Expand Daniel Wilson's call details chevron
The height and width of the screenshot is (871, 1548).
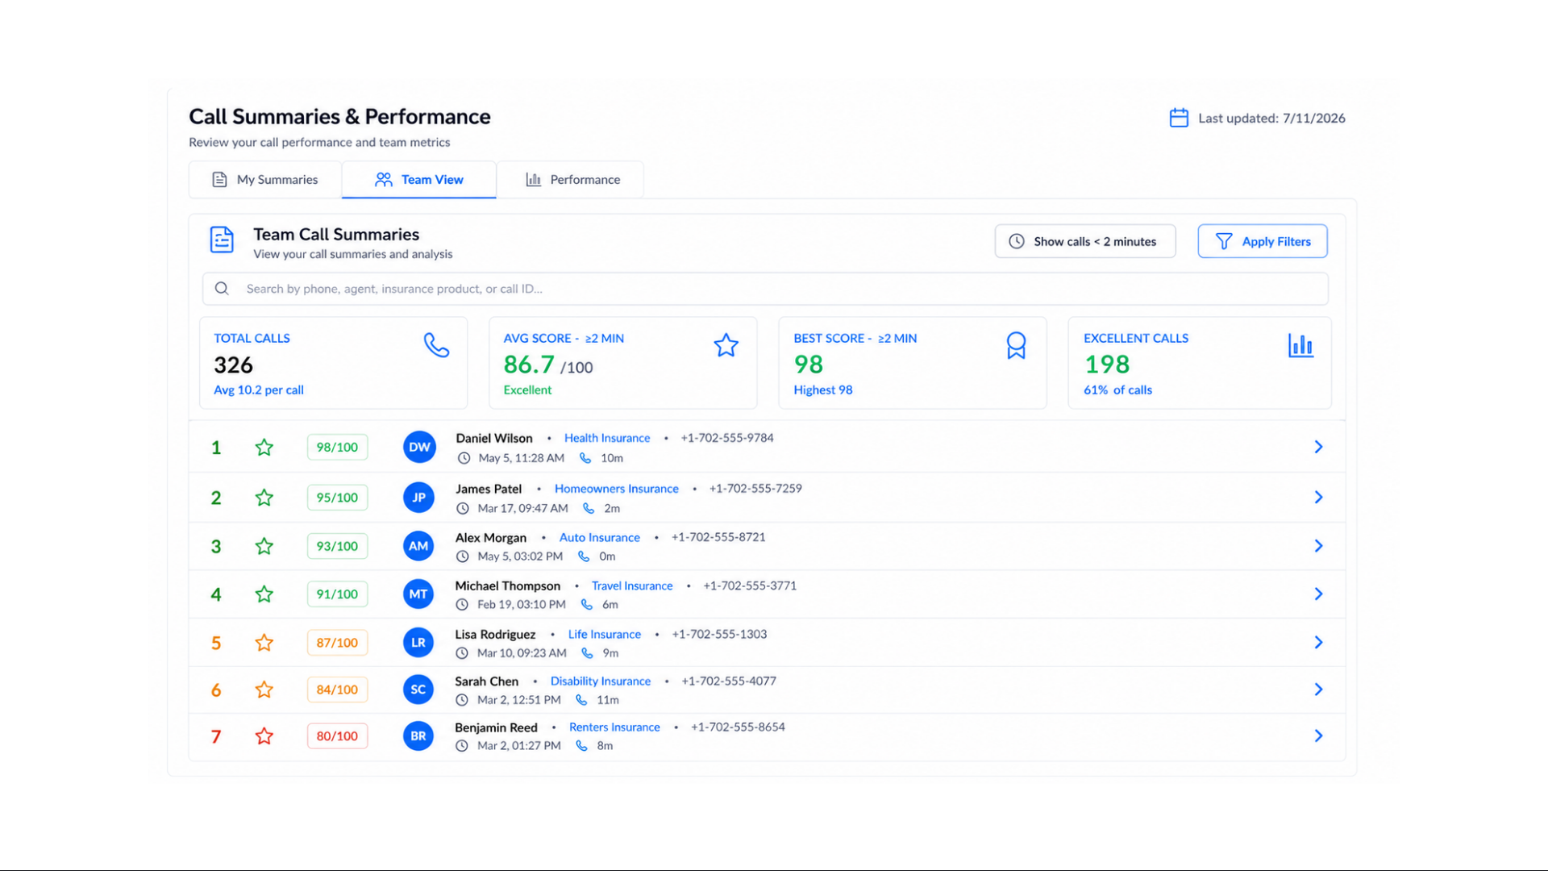[1319, 447]
